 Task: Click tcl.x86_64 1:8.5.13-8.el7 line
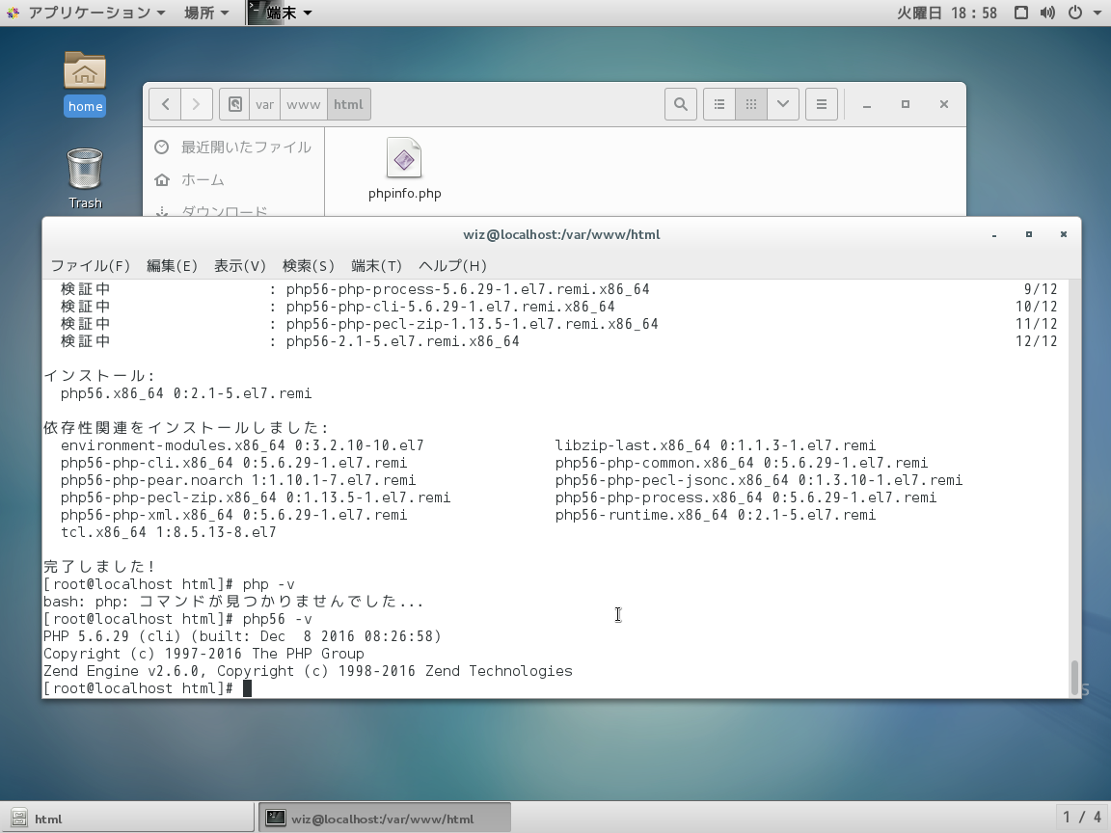click(169, 532)
